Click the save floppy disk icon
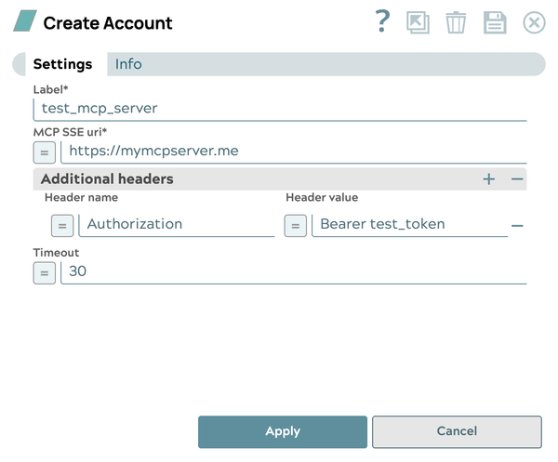The image size is (558, 462). click(x=495, y=23)
